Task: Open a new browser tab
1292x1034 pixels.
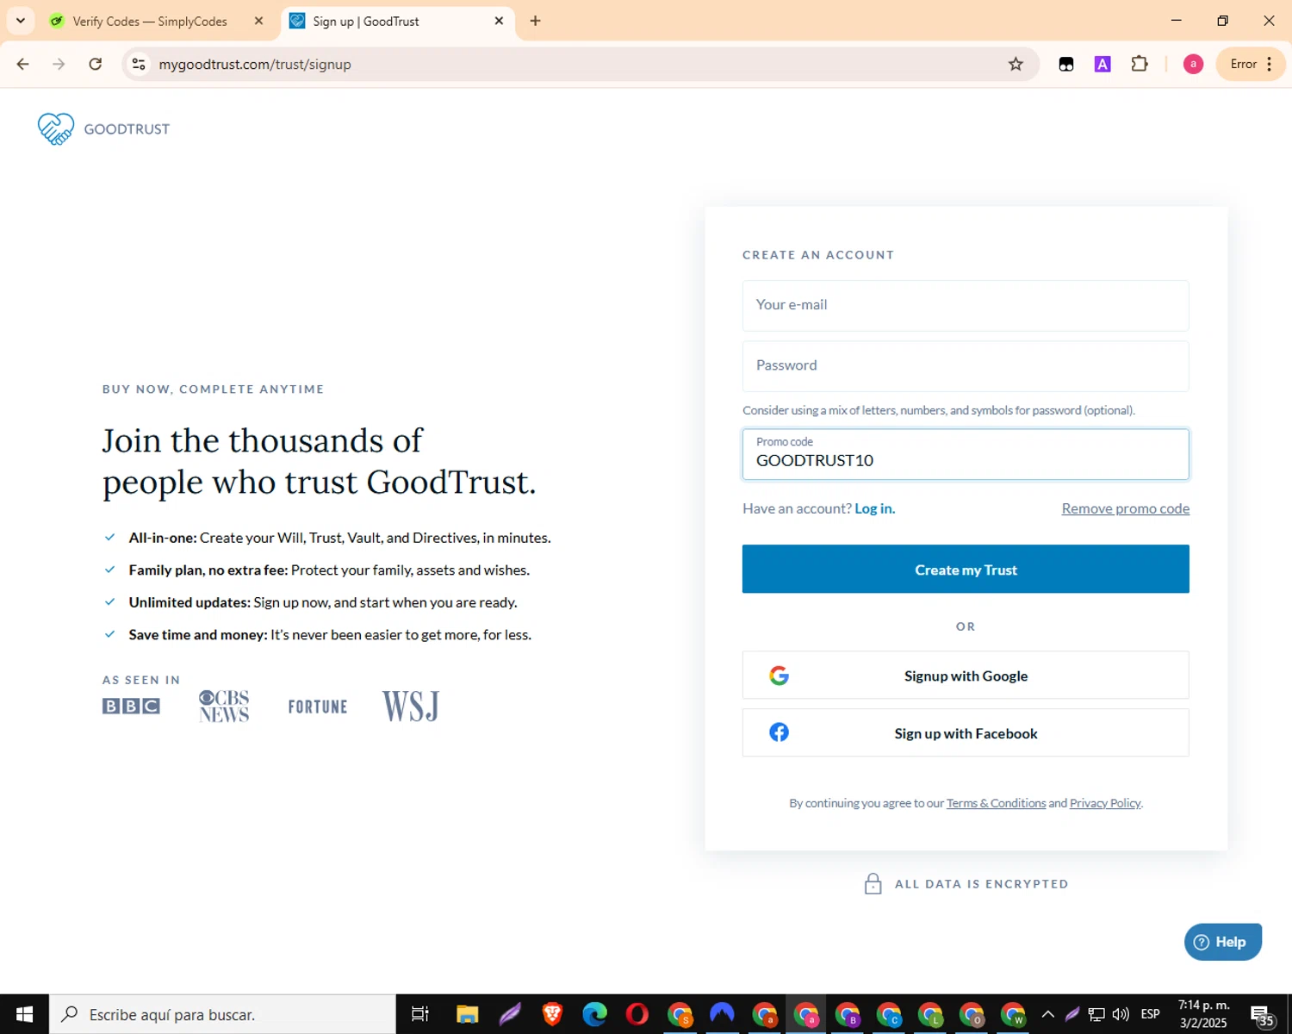Action: click(535, 21)
